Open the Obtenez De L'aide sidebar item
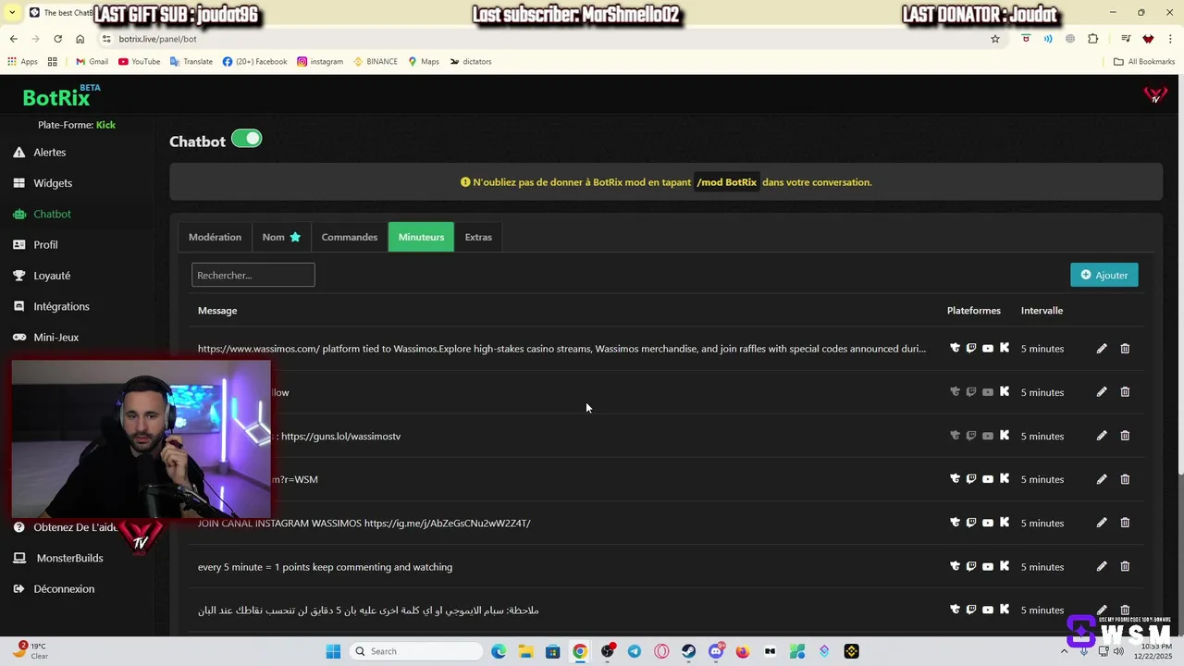Screen dimensions: 1184x666 67,527
